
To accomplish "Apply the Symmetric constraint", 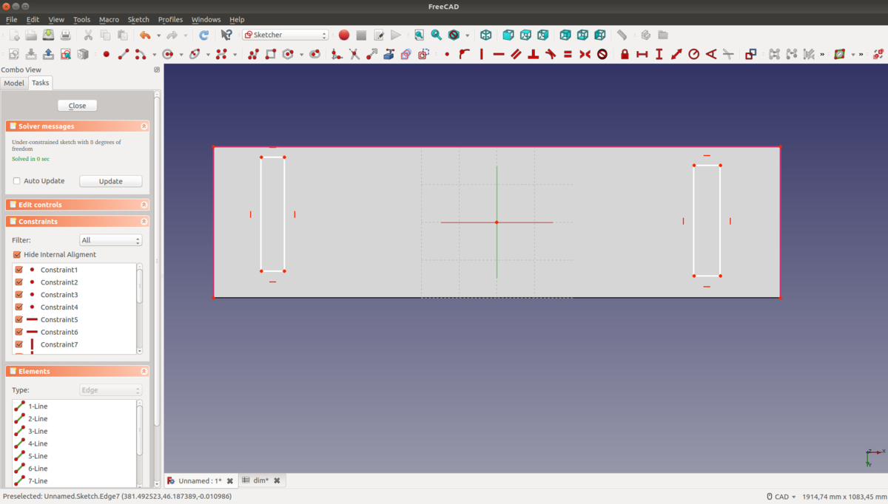I will click(585, 54).
